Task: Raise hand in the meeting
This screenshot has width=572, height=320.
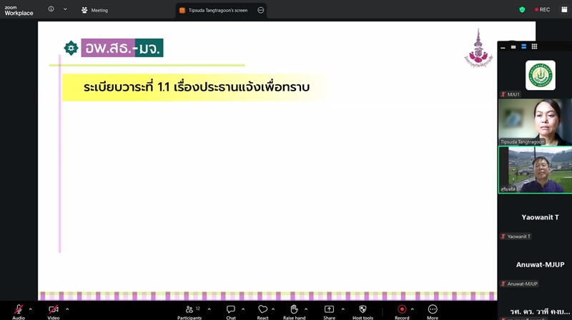Action: [294, 311]
